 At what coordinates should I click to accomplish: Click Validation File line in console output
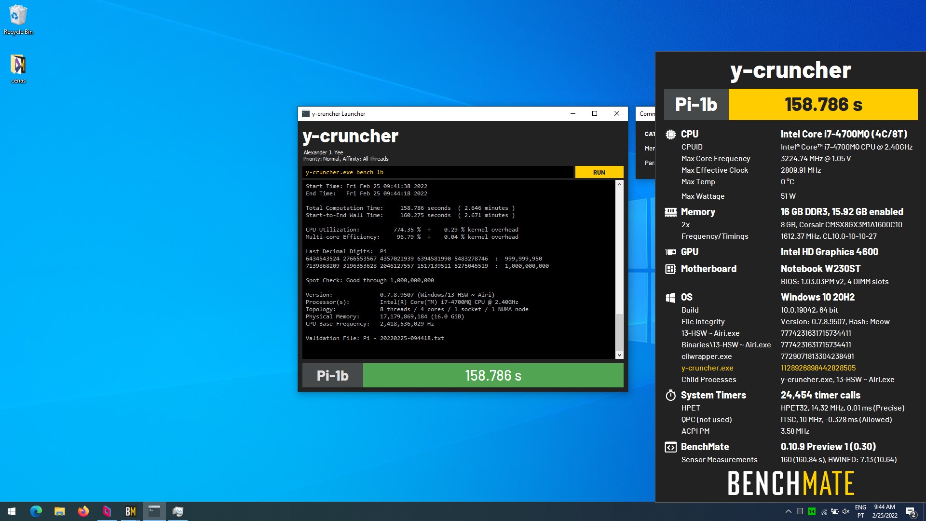pyautogui.click(x=375, y=338)
